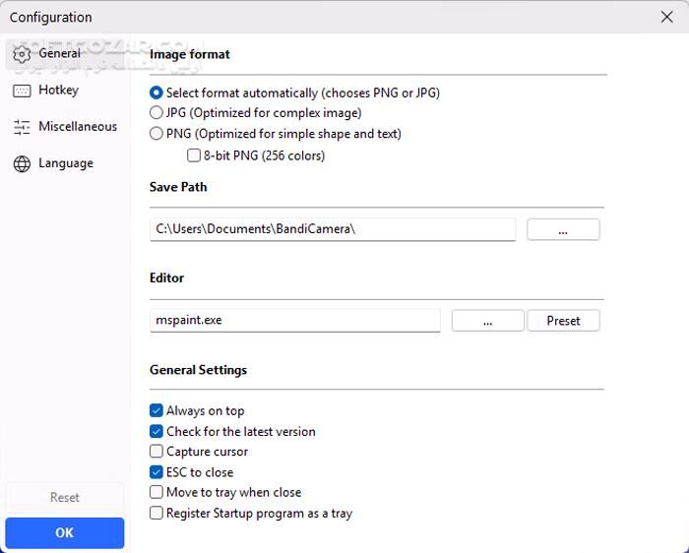
Task: Browse for a new Save Path folder
Action: 563,229
